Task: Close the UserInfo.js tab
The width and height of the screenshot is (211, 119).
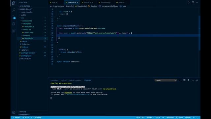Action: pyautogui.click(x=78, y=2)
